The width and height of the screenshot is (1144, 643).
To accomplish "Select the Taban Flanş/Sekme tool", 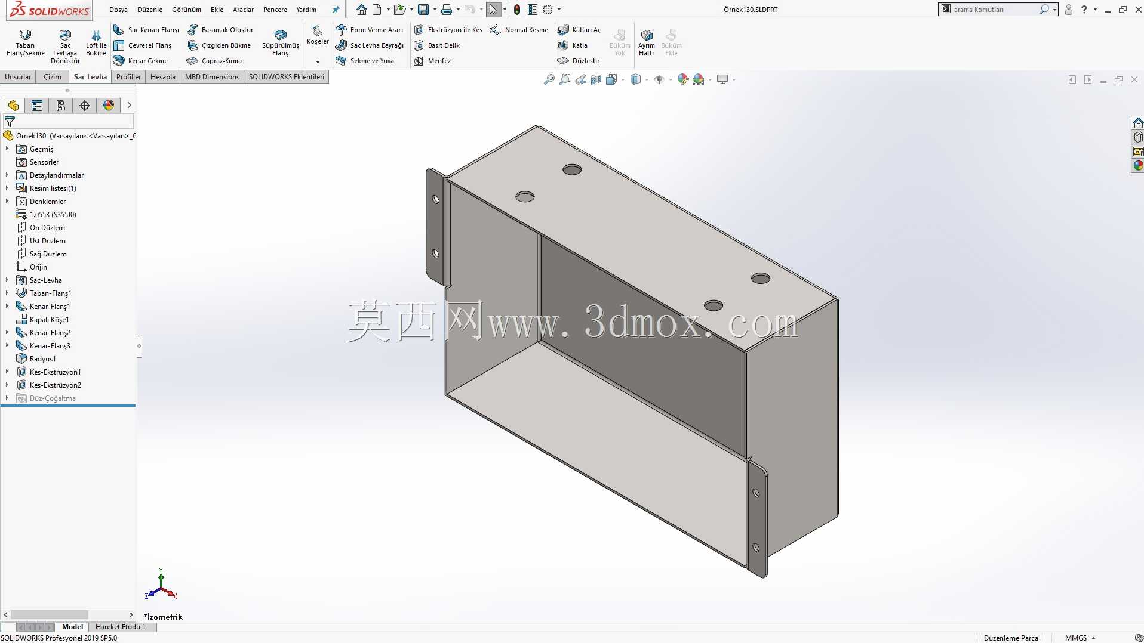I will [x=25, y=42].
